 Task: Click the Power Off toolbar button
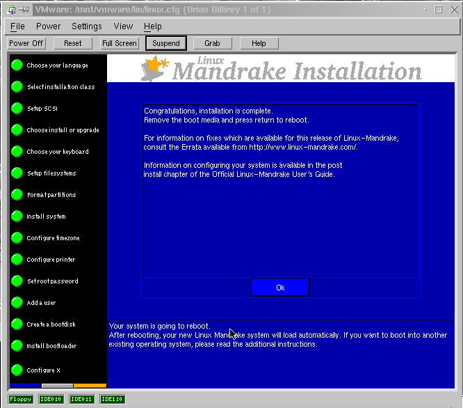[26, 43]
